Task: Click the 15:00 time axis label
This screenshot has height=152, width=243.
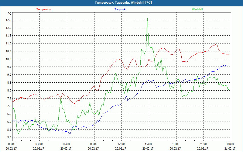Action: 149,144
